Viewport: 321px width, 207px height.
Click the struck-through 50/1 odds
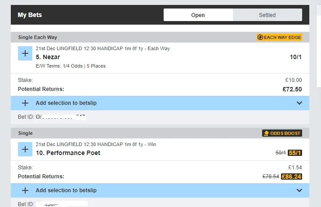281,153
